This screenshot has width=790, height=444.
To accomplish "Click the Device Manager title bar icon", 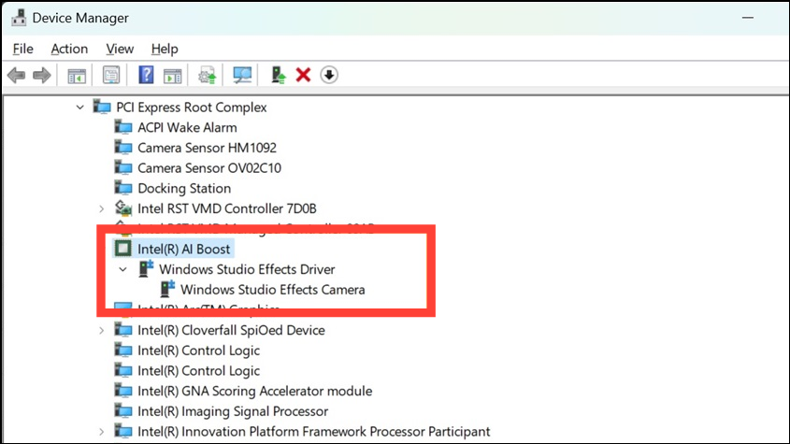I will pyautogui.click(x=19, y=18).
